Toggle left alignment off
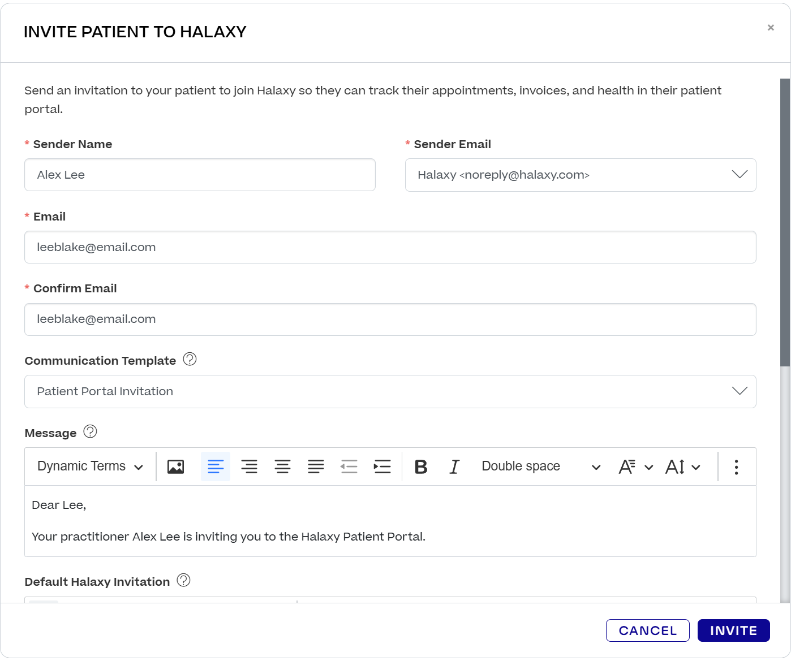Screen dimensions: 791x661 (216, 466)
